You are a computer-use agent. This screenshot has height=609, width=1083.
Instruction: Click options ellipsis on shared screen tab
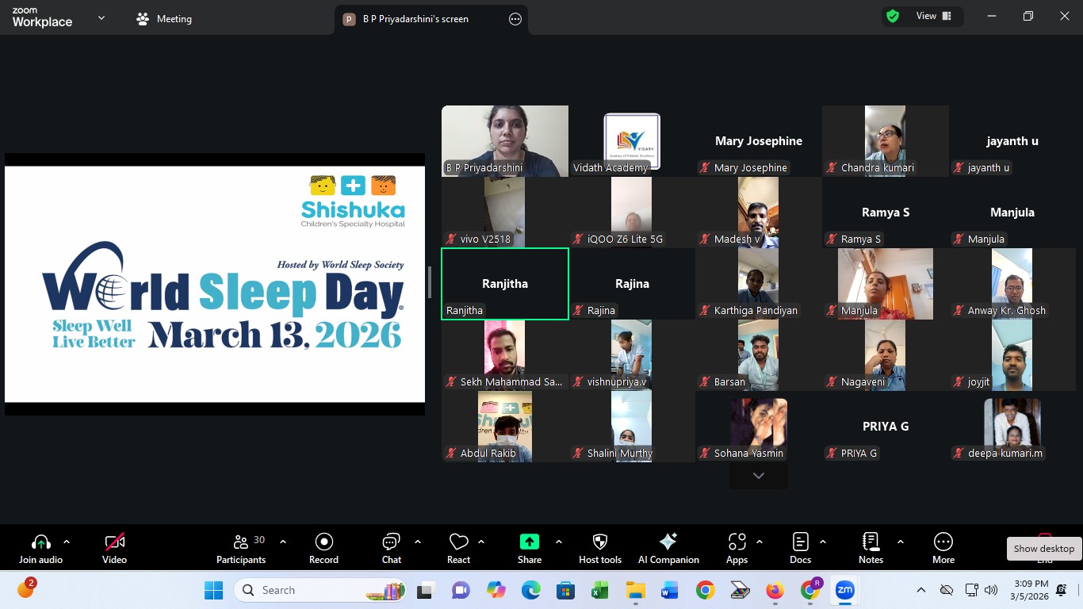(x=515, y=19)
